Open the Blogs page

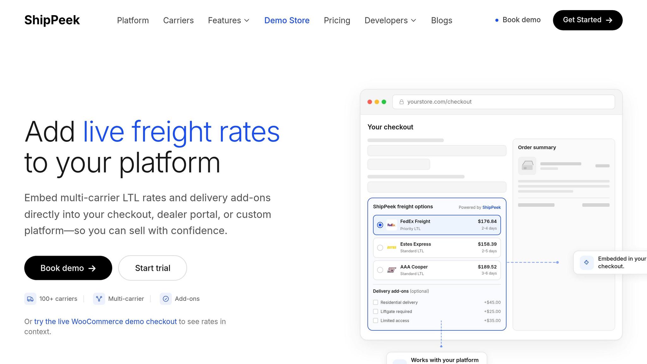(x=442, y=20)
